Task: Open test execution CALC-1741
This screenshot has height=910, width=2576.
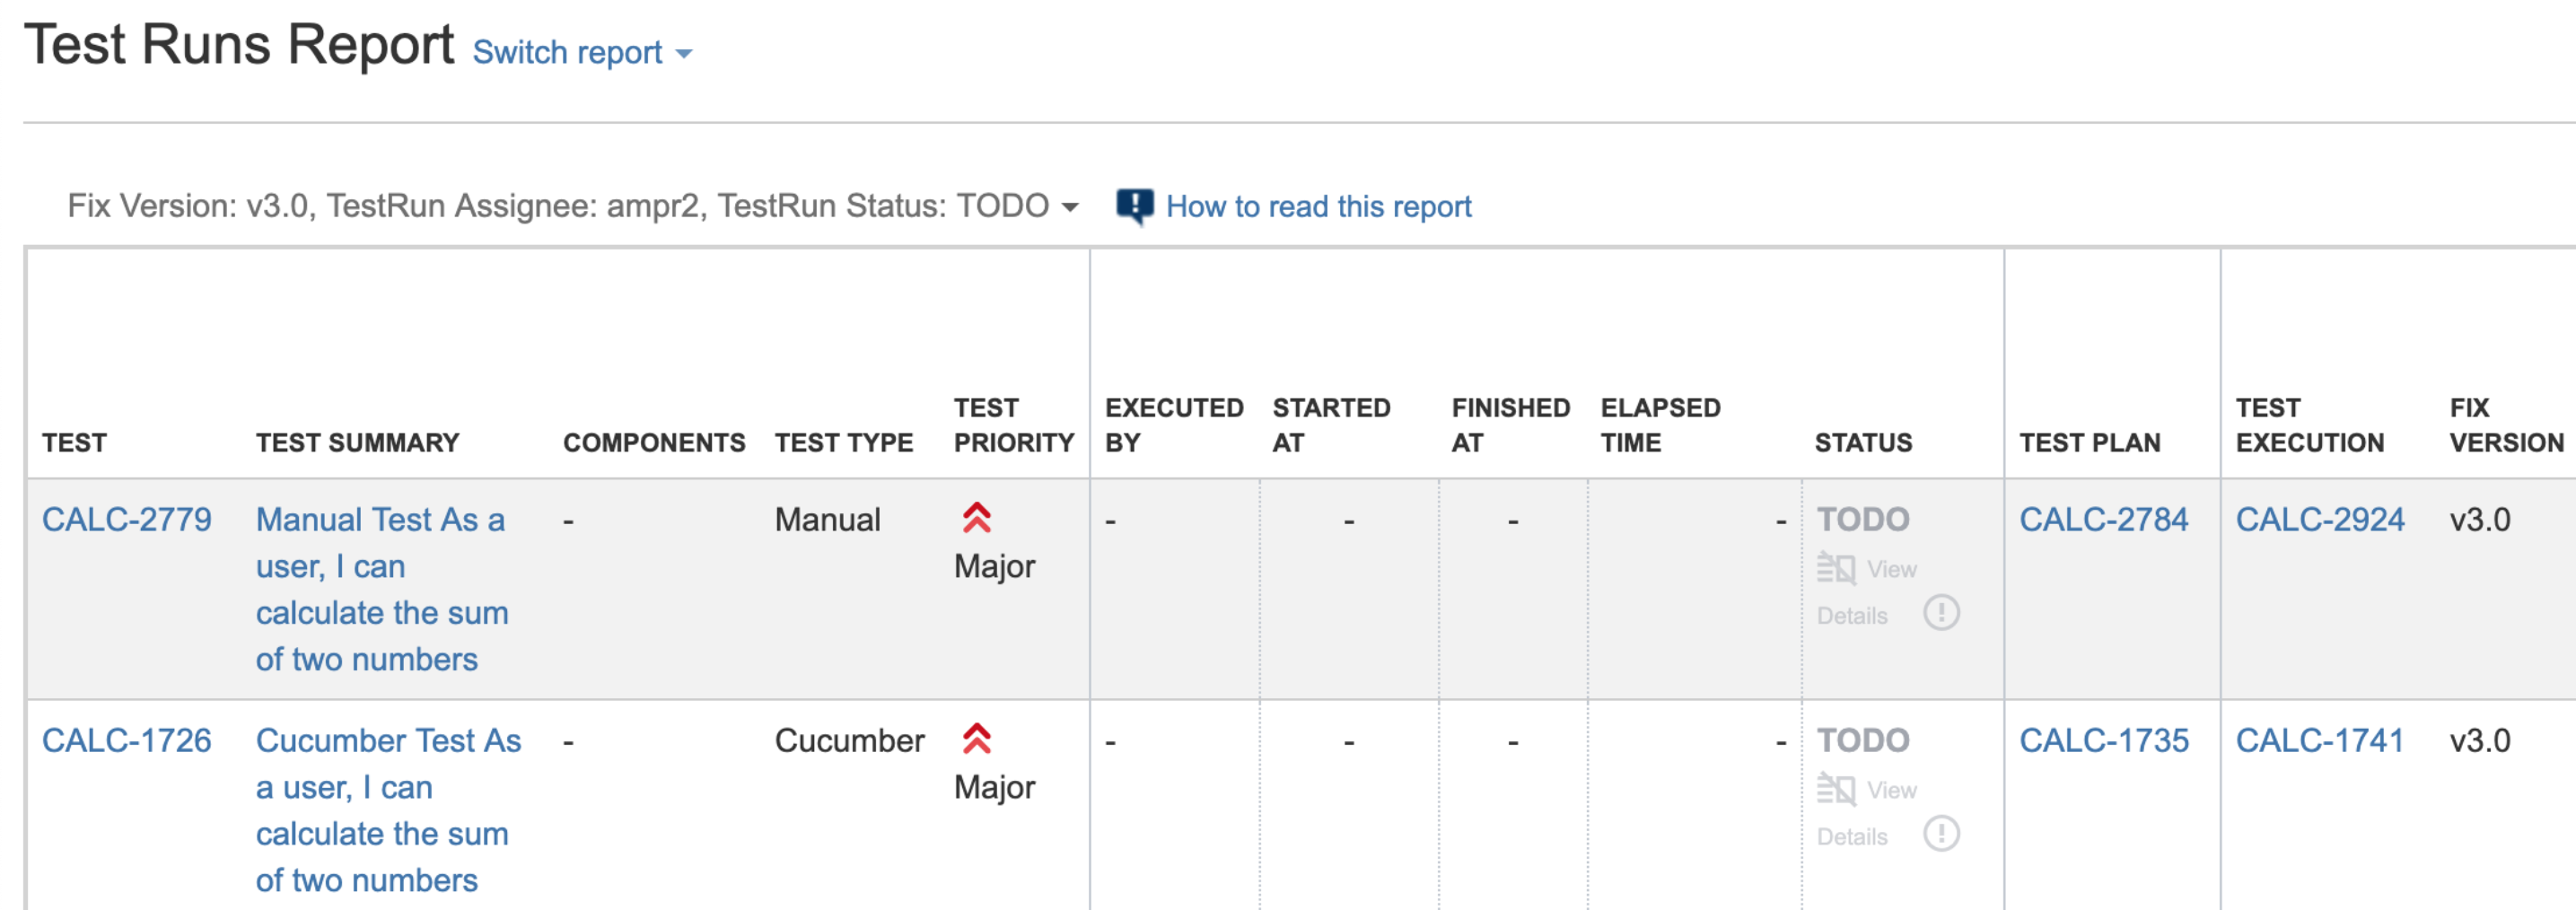Action: click(2320, 741)
